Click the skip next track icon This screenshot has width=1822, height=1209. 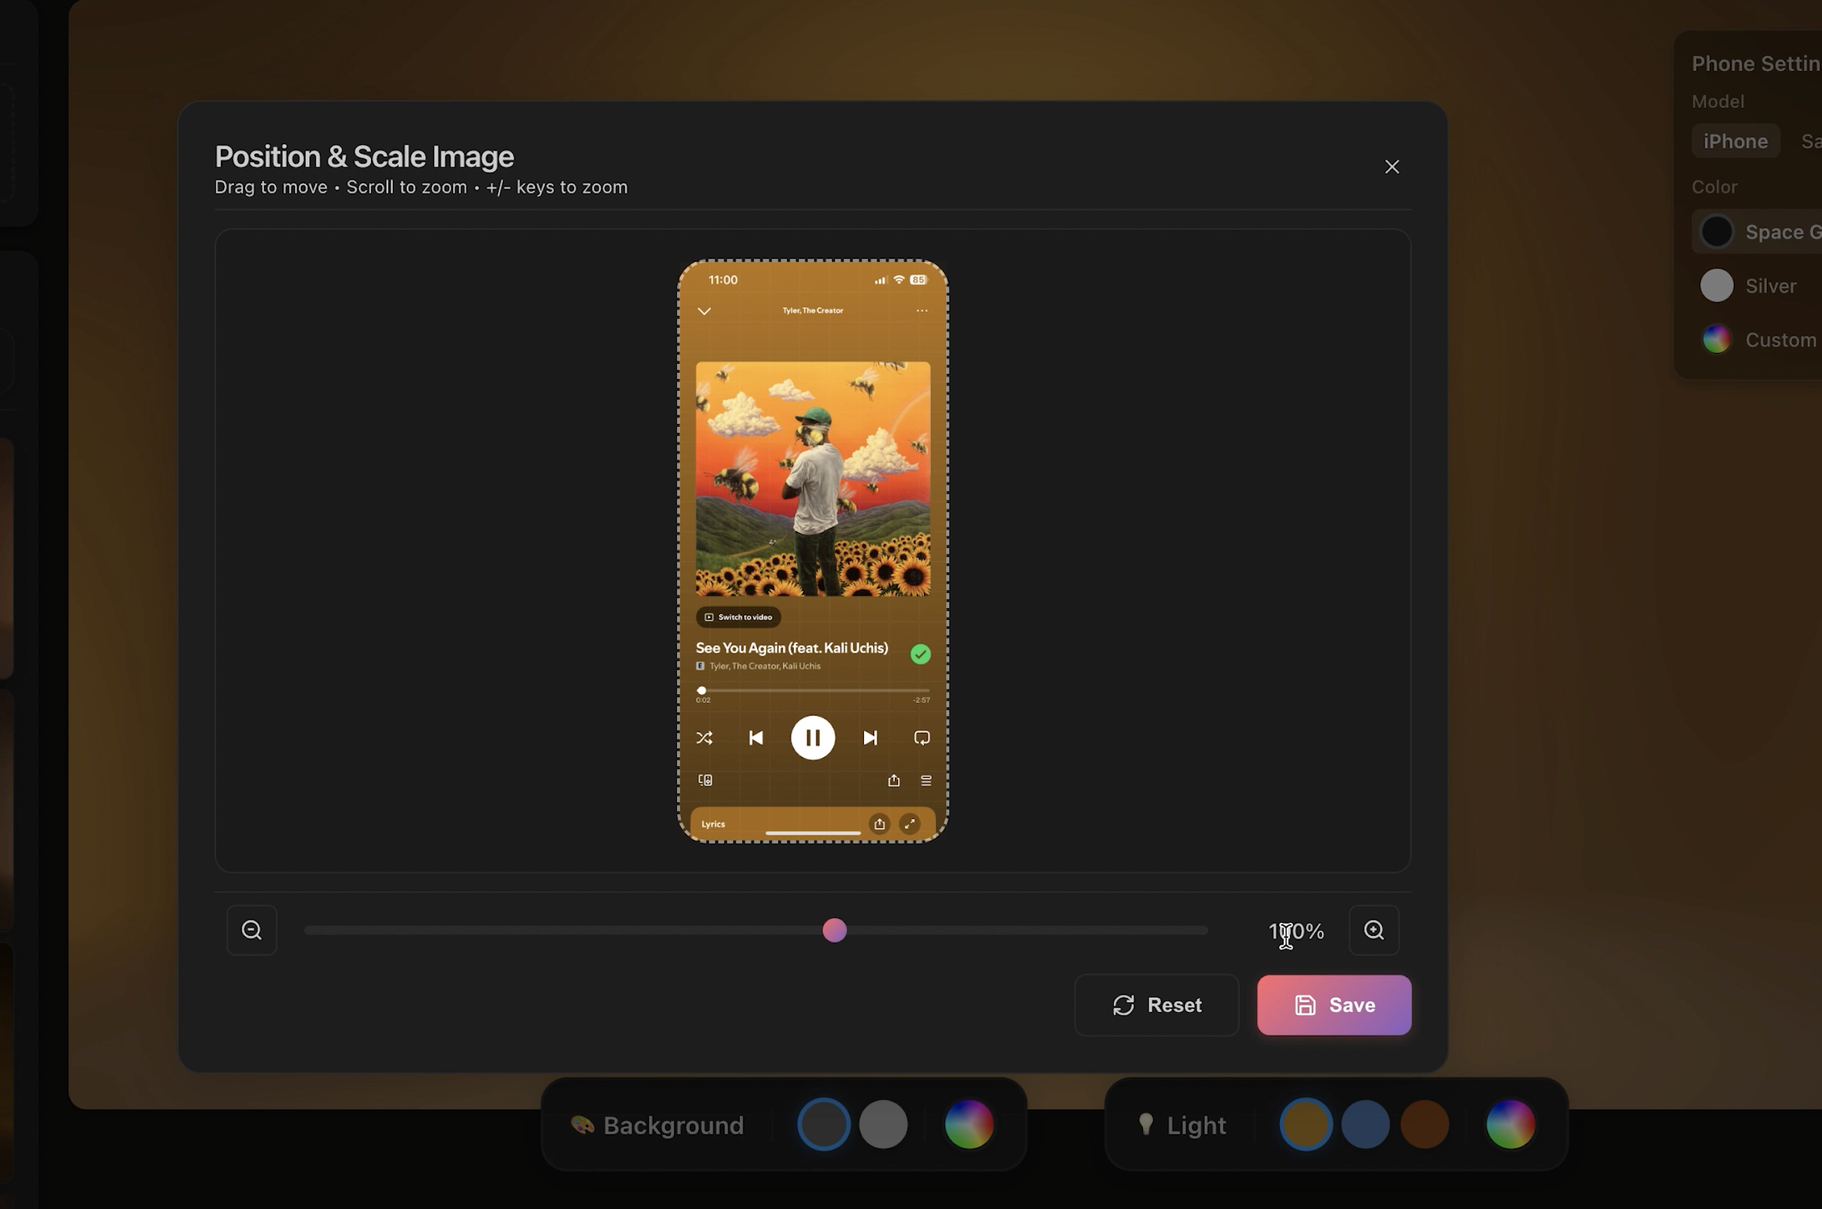[870, 738]
